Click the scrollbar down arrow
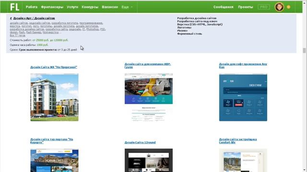 tap(304, 170)
